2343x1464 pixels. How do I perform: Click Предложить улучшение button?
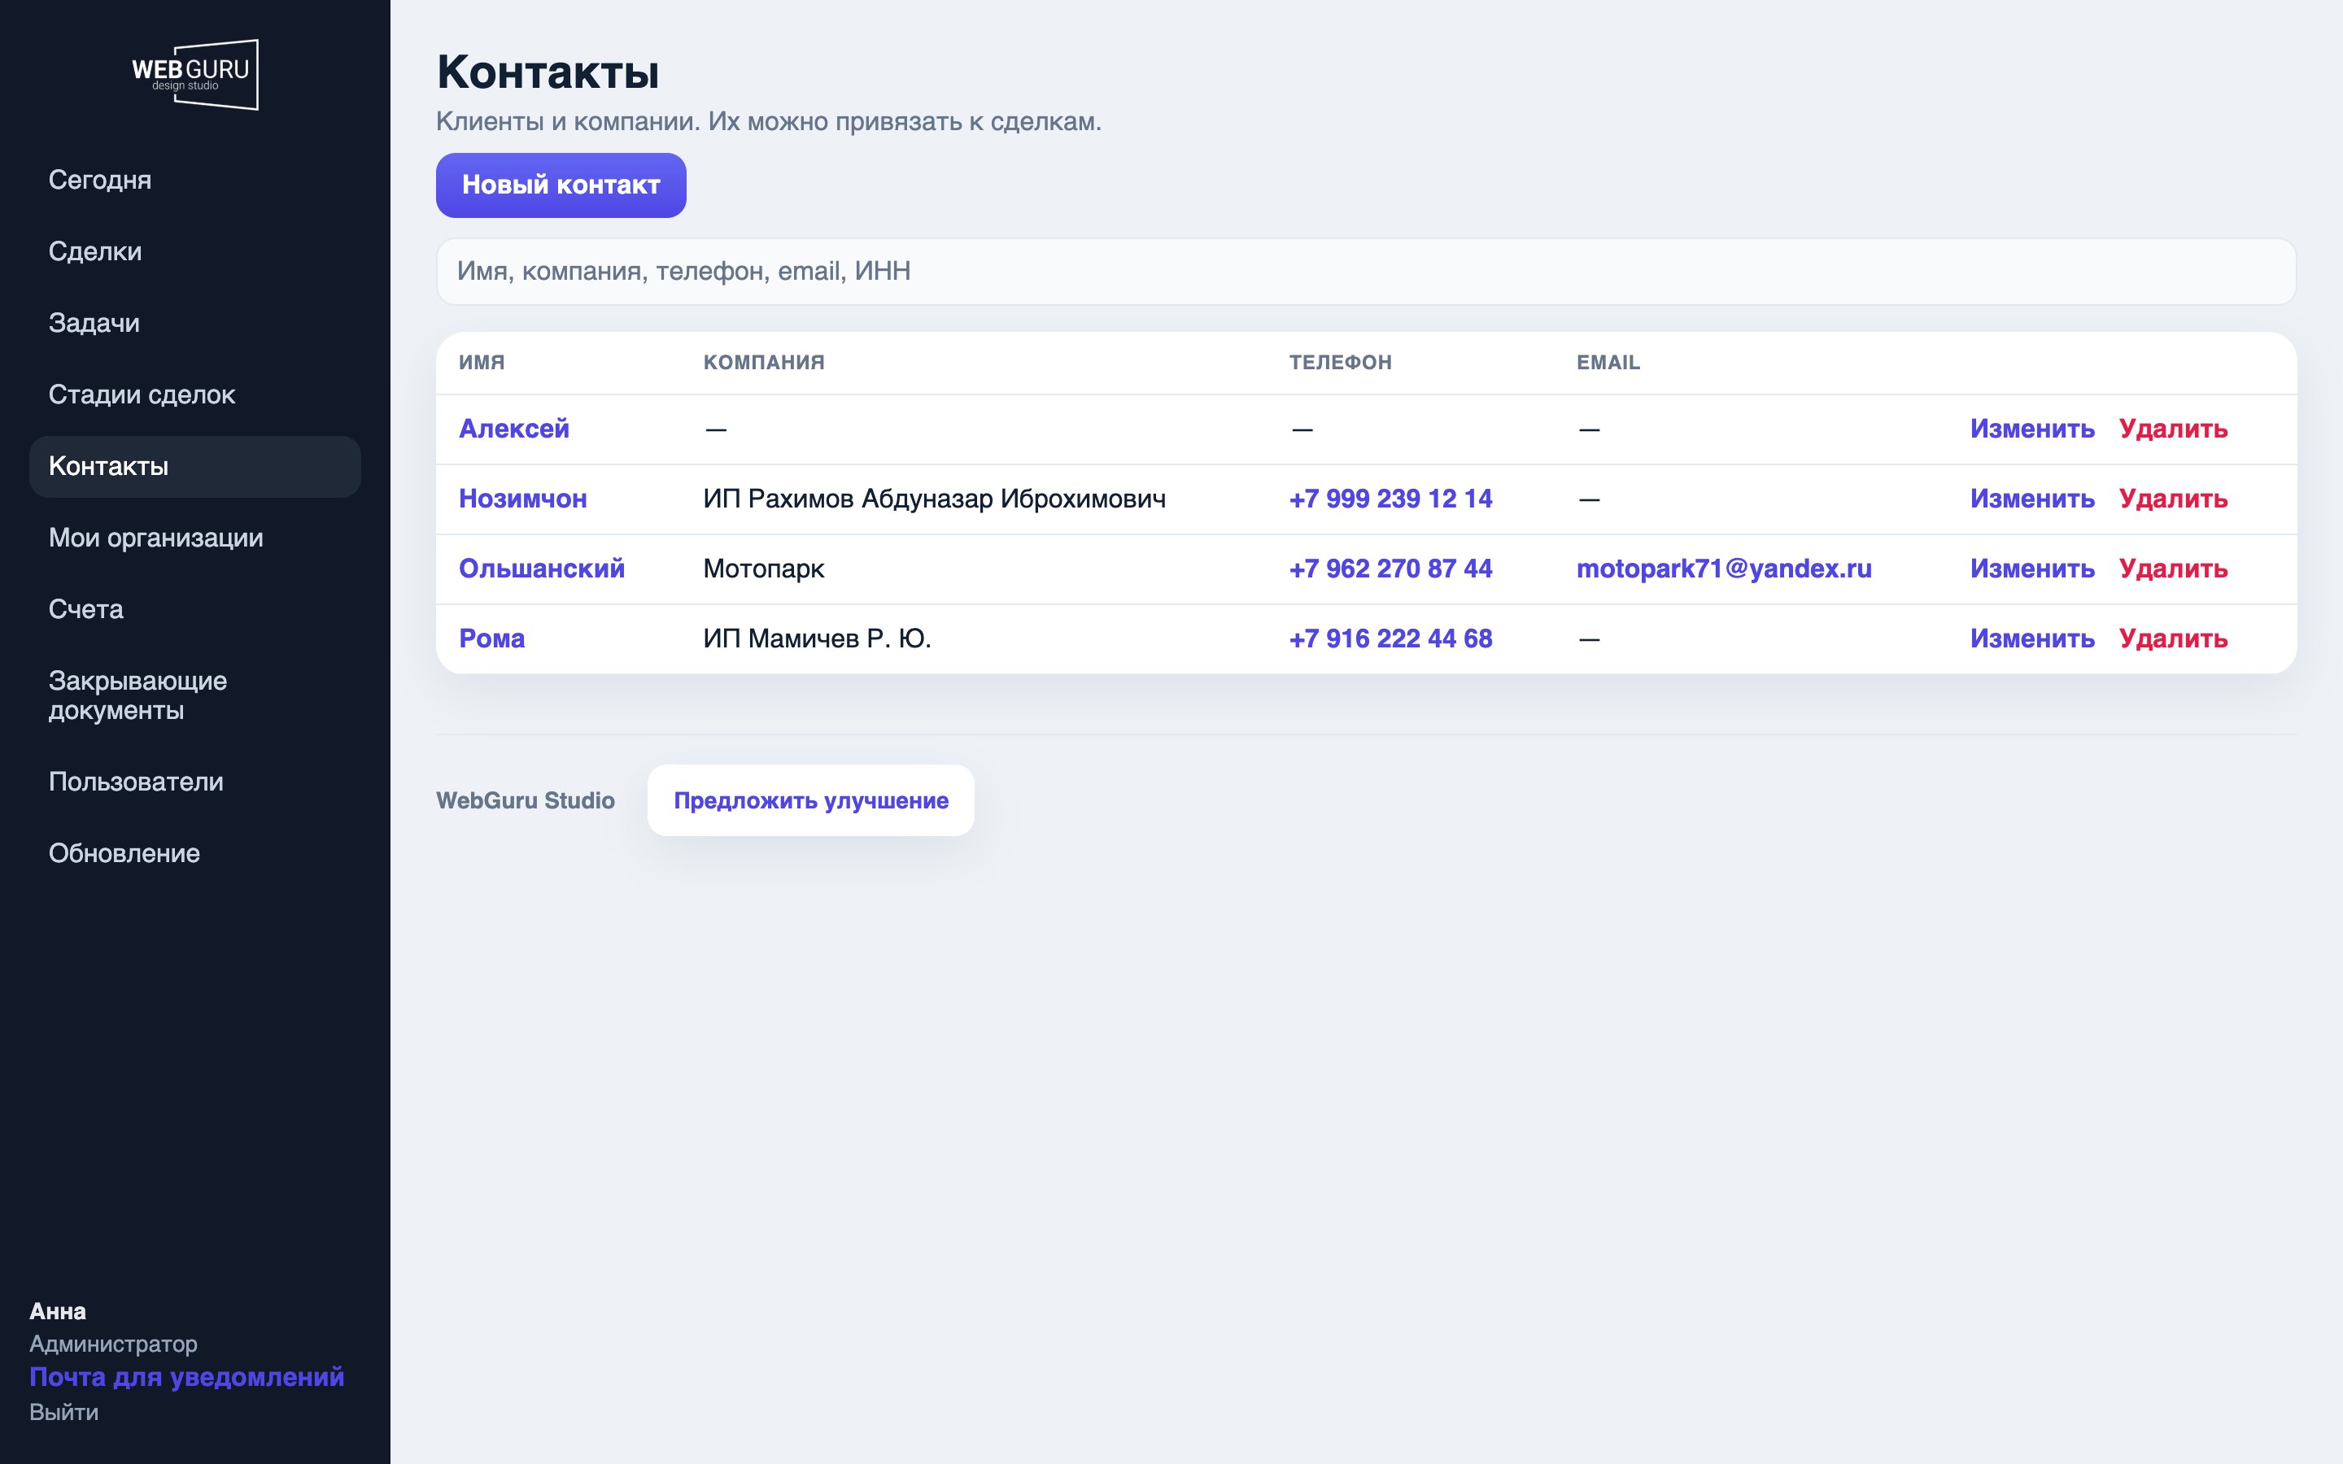click(811, 801)
